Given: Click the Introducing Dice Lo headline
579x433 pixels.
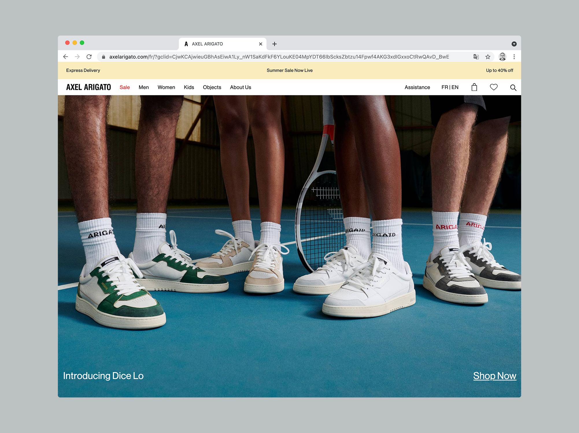Looking at the screenshot, I should click(x=103, y=376).
